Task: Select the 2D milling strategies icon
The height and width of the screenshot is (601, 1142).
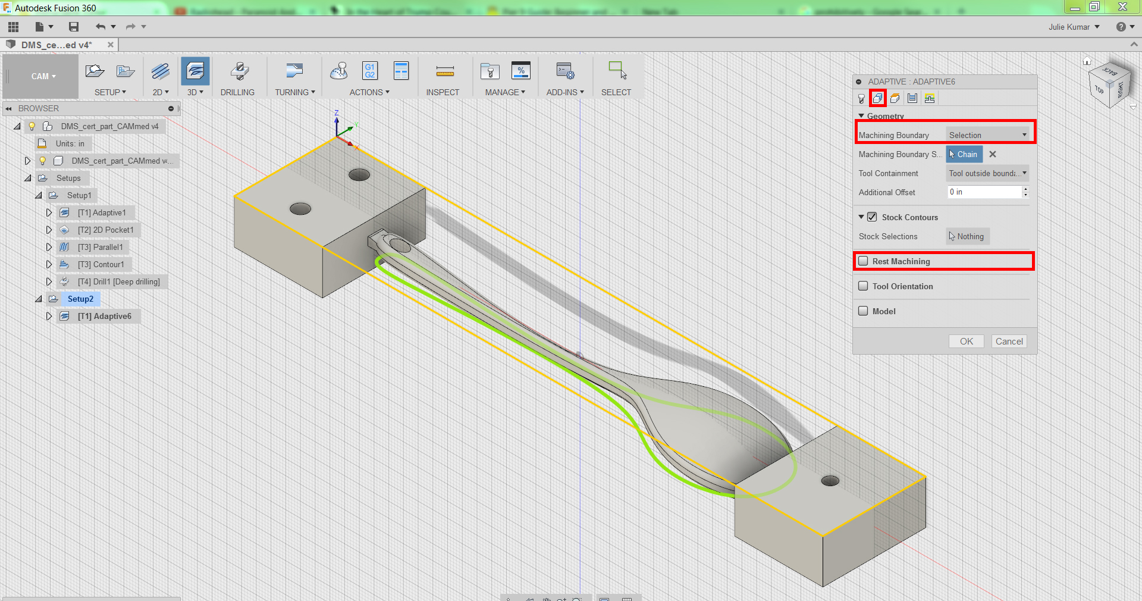Action: [x=160, y=71]
